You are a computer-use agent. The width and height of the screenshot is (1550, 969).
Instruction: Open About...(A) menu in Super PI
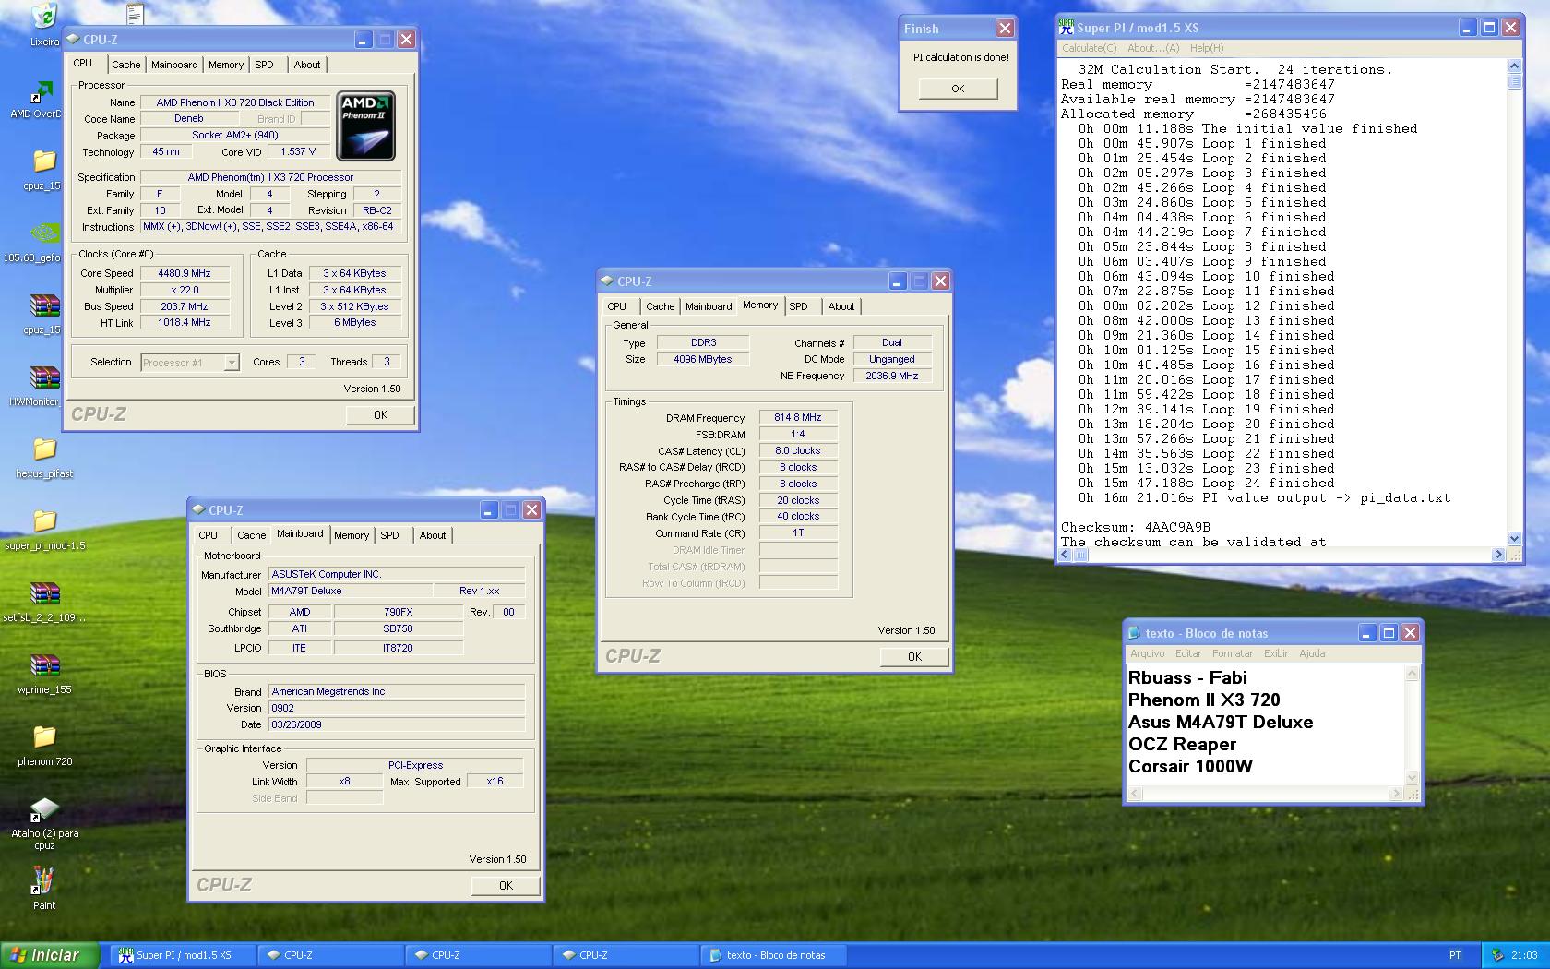(1153, 48)
